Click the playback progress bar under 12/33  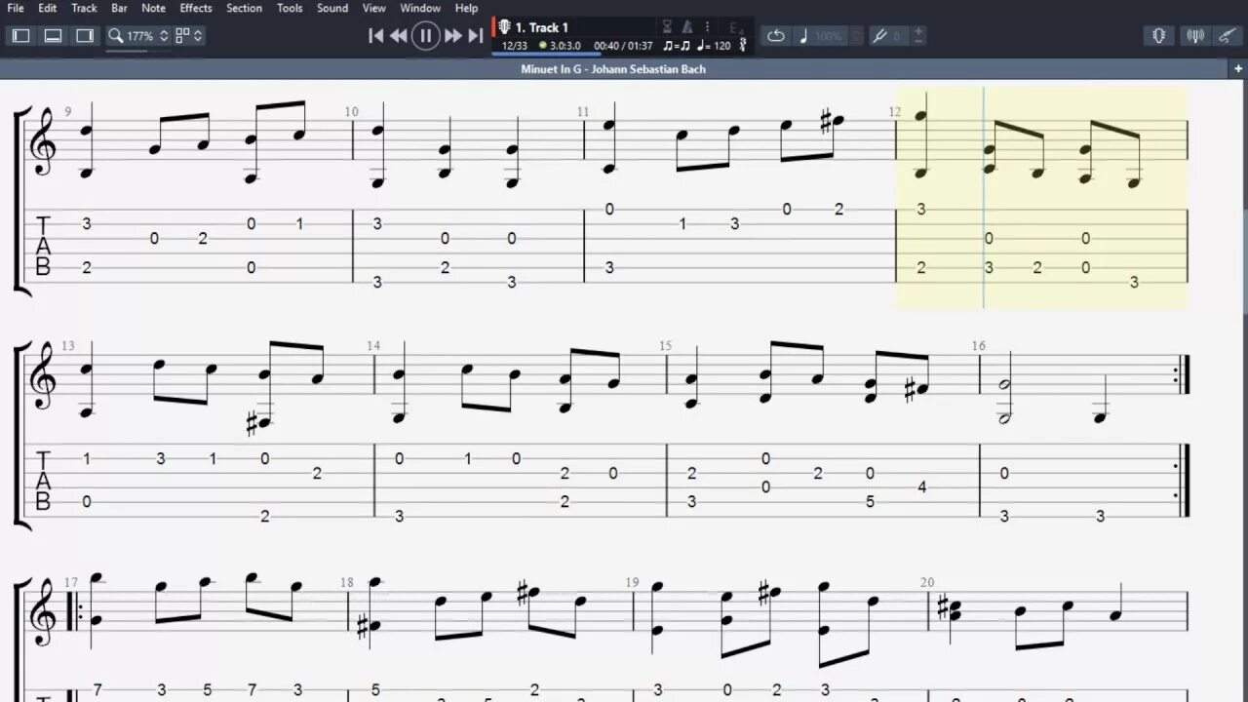[544, 54]
